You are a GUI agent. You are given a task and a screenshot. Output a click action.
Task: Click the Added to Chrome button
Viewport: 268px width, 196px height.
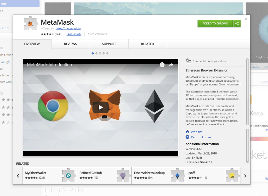[215, 23]
